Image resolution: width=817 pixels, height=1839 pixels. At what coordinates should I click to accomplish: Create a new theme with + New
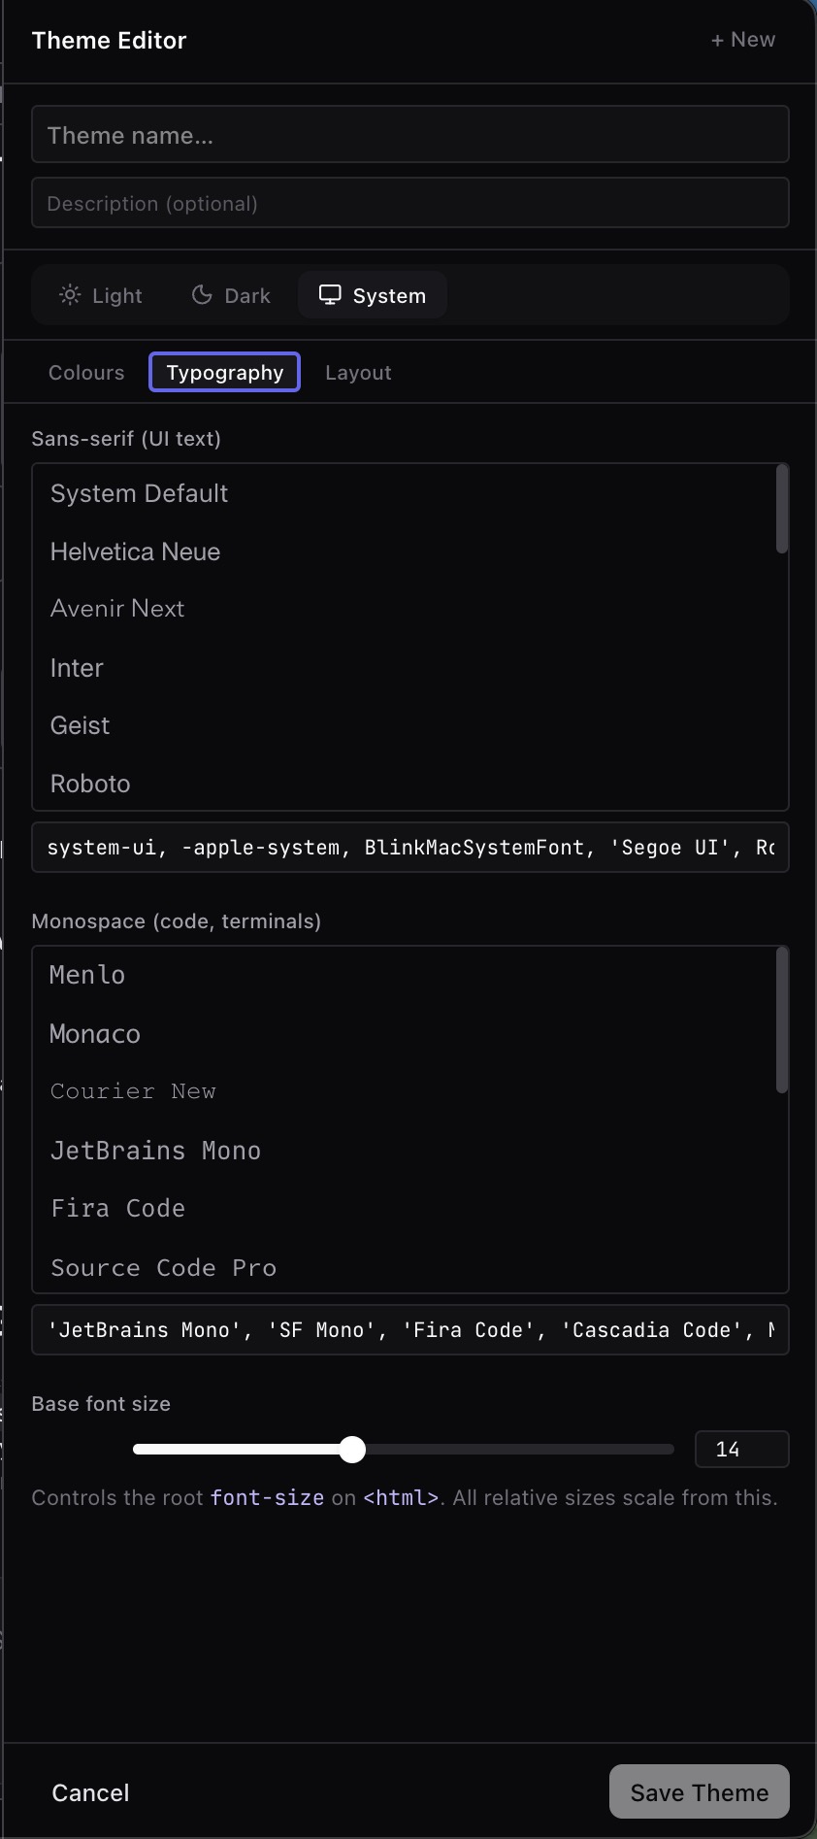click(741, 39)
